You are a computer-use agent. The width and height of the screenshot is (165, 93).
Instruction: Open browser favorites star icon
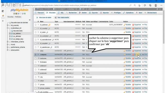point(145,5)
